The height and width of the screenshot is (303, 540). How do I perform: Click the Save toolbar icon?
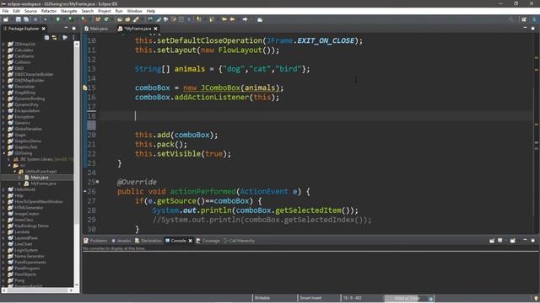[19, 19]
